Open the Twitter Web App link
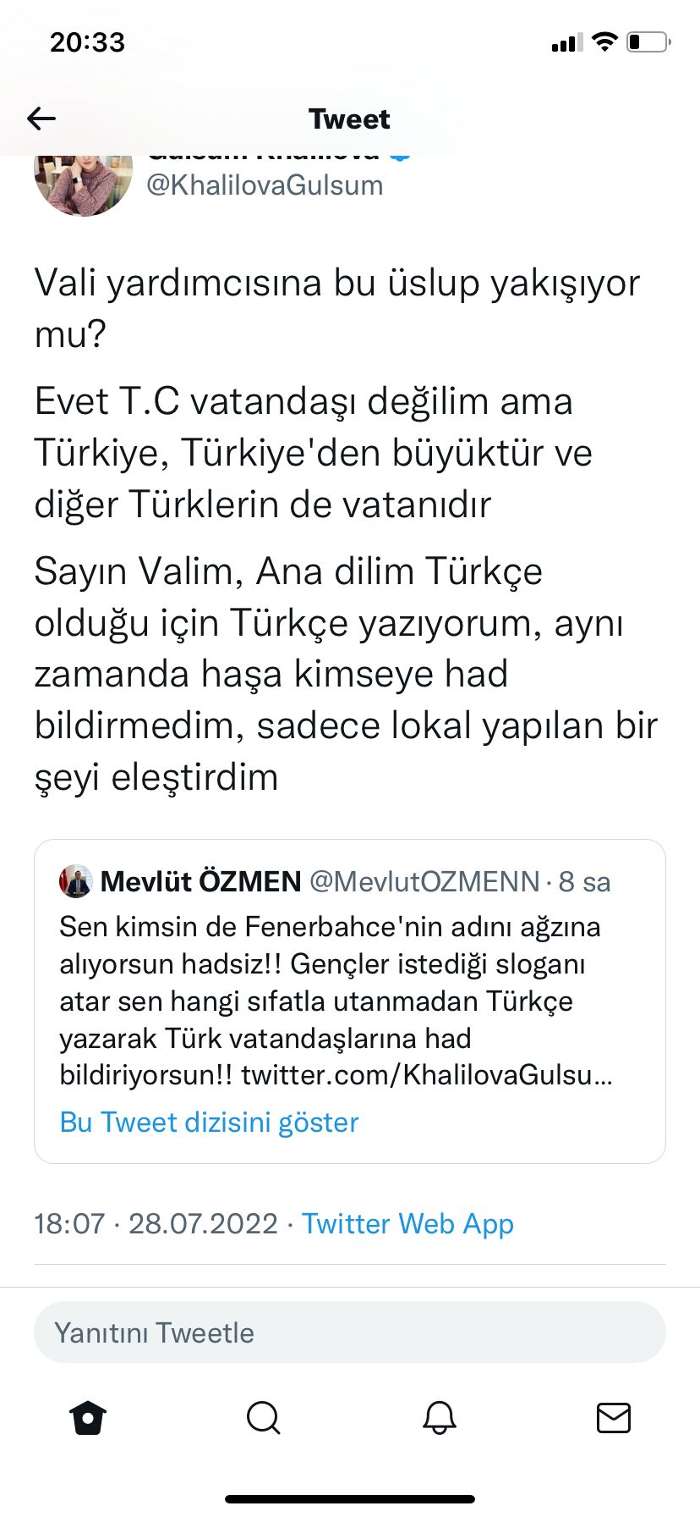This screenshot has height=1517, width=700. [407, 1223]
